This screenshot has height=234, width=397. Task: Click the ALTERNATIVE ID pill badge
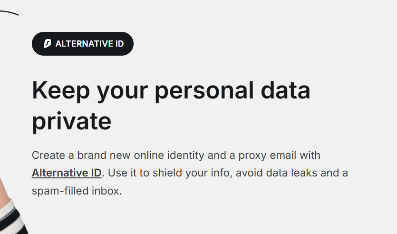pos(83,44)
